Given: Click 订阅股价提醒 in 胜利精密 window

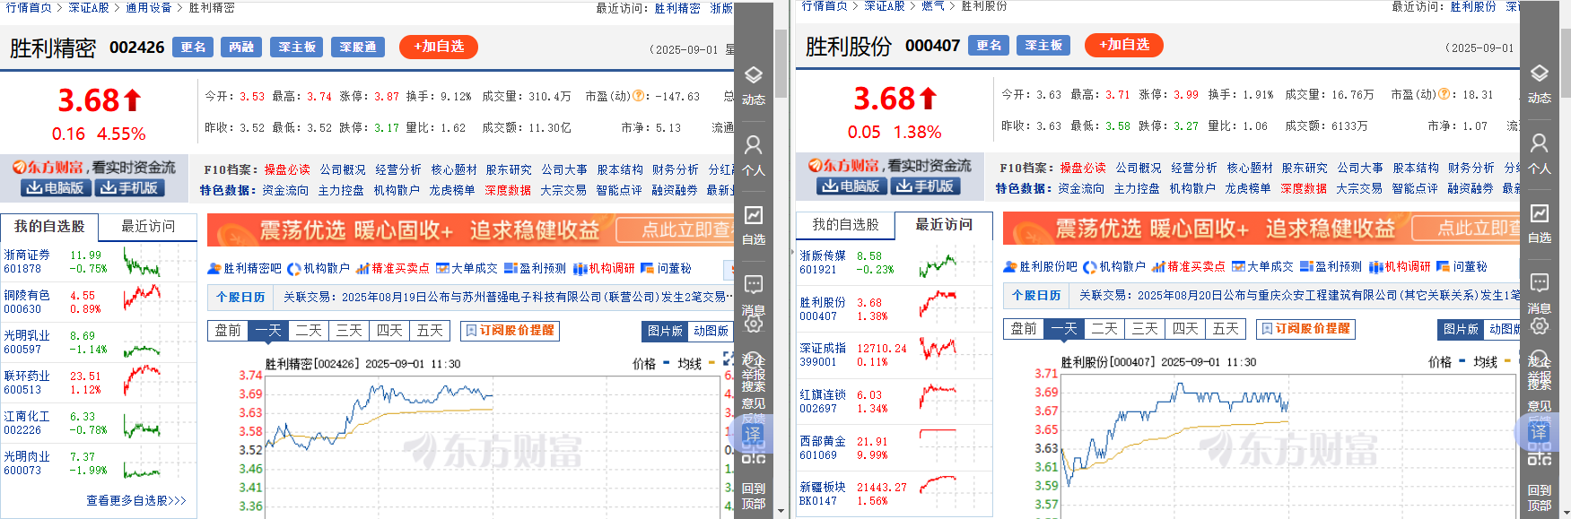Looking at the screenshot, I should (510, 331).
